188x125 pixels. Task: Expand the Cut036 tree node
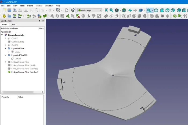pyautogui.click(x=9, y=58)
